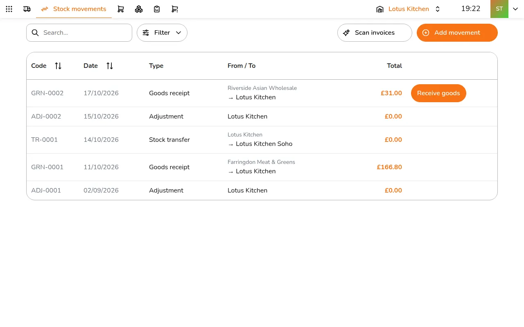This screenshot has height=327, width=524.
Task: Click Farringdon Meat & Greens supplier name
Action: pos(261,162)
